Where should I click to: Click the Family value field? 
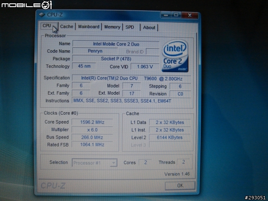coord(81,85)
